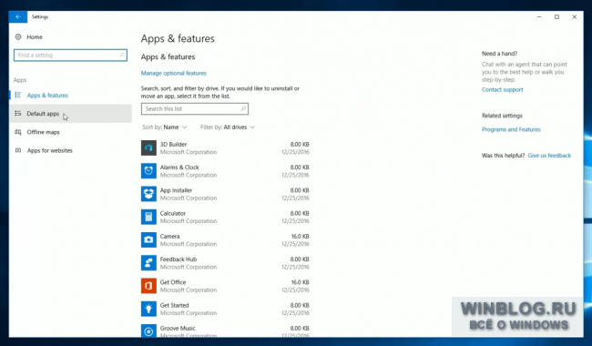
Task: Click the Feedback Hub app icon
Action: (x=148, y=263)
